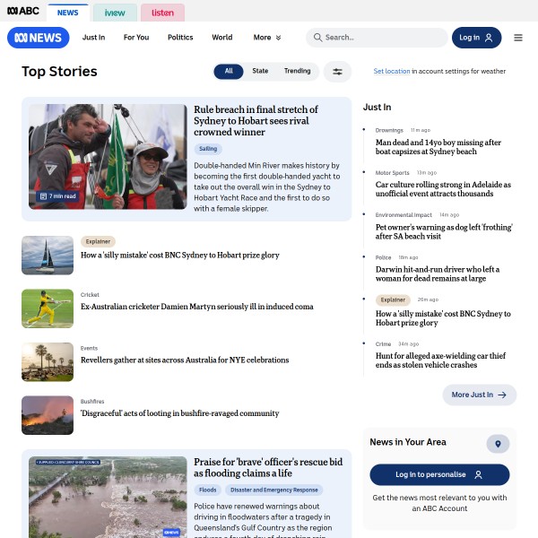Click the arrow on More Just In
The width and height of the screenshot is (538, 538).
point(502,395)
